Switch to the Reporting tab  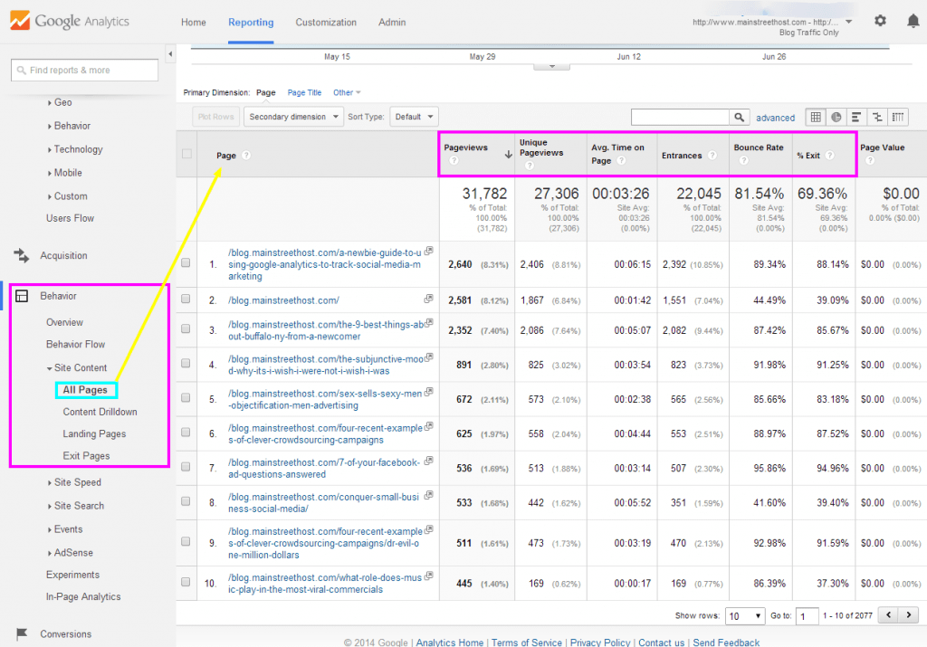tap(251, 22)
